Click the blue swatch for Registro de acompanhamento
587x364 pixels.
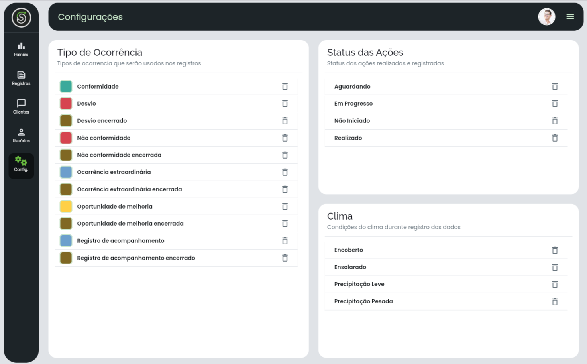[66, 240]
